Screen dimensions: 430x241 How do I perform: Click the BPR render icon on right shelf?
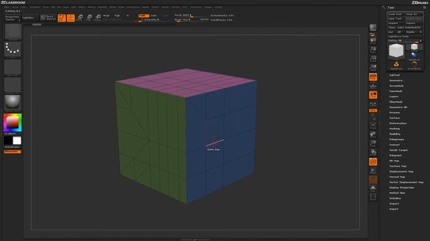373,27
